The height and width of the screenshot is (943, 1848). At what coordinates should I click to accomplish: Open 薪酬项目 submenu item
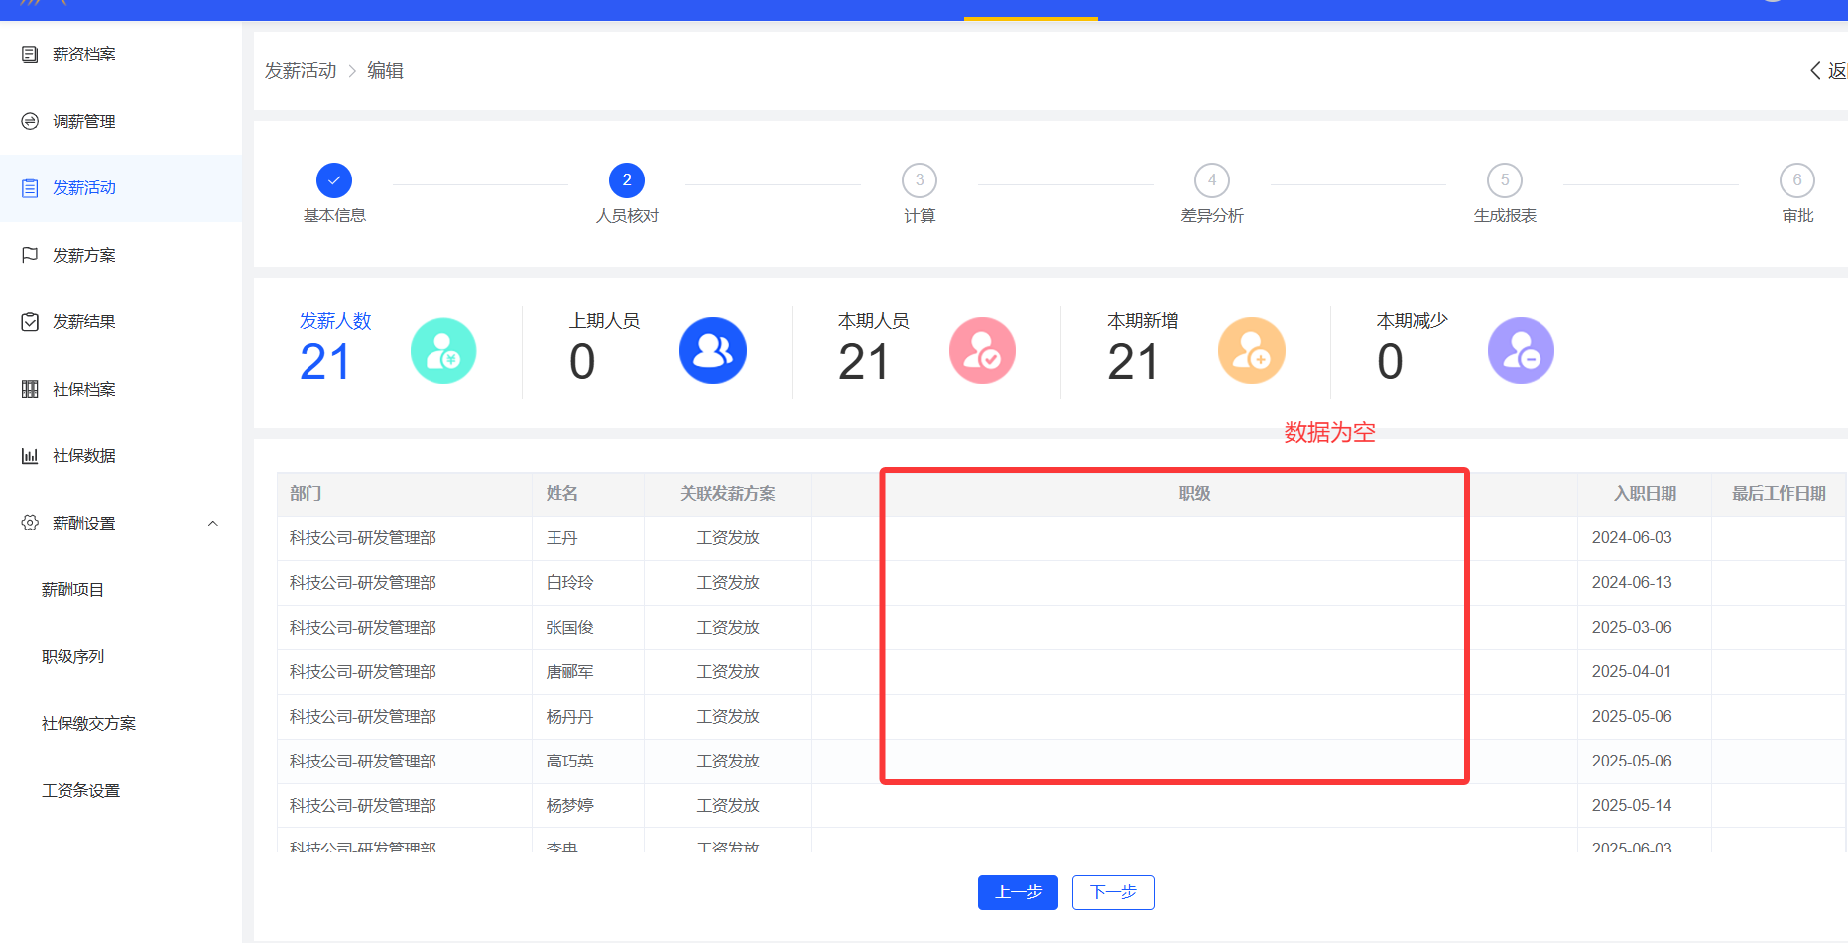pos(72,590)
